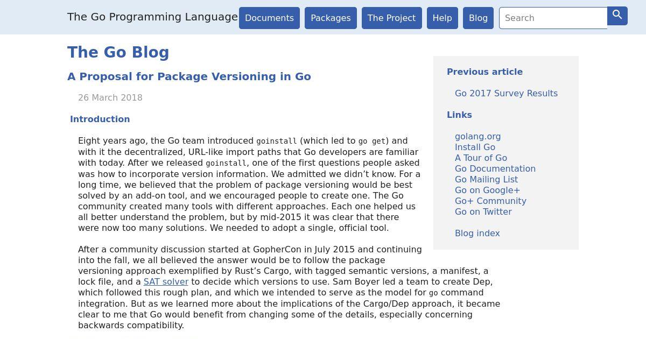Open the Go+ Community link

[x=490, y=201]
